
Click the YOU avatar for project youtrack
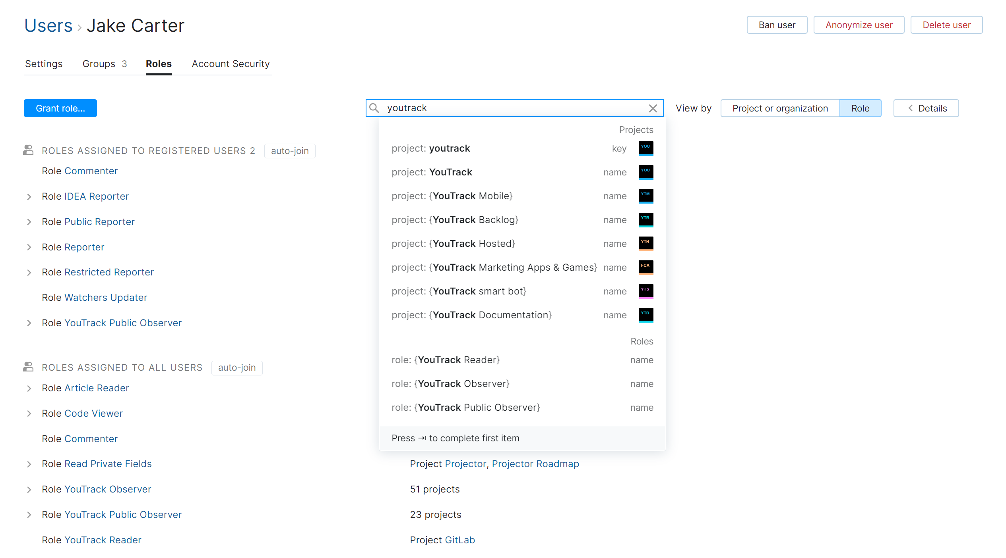coord(645,148)
